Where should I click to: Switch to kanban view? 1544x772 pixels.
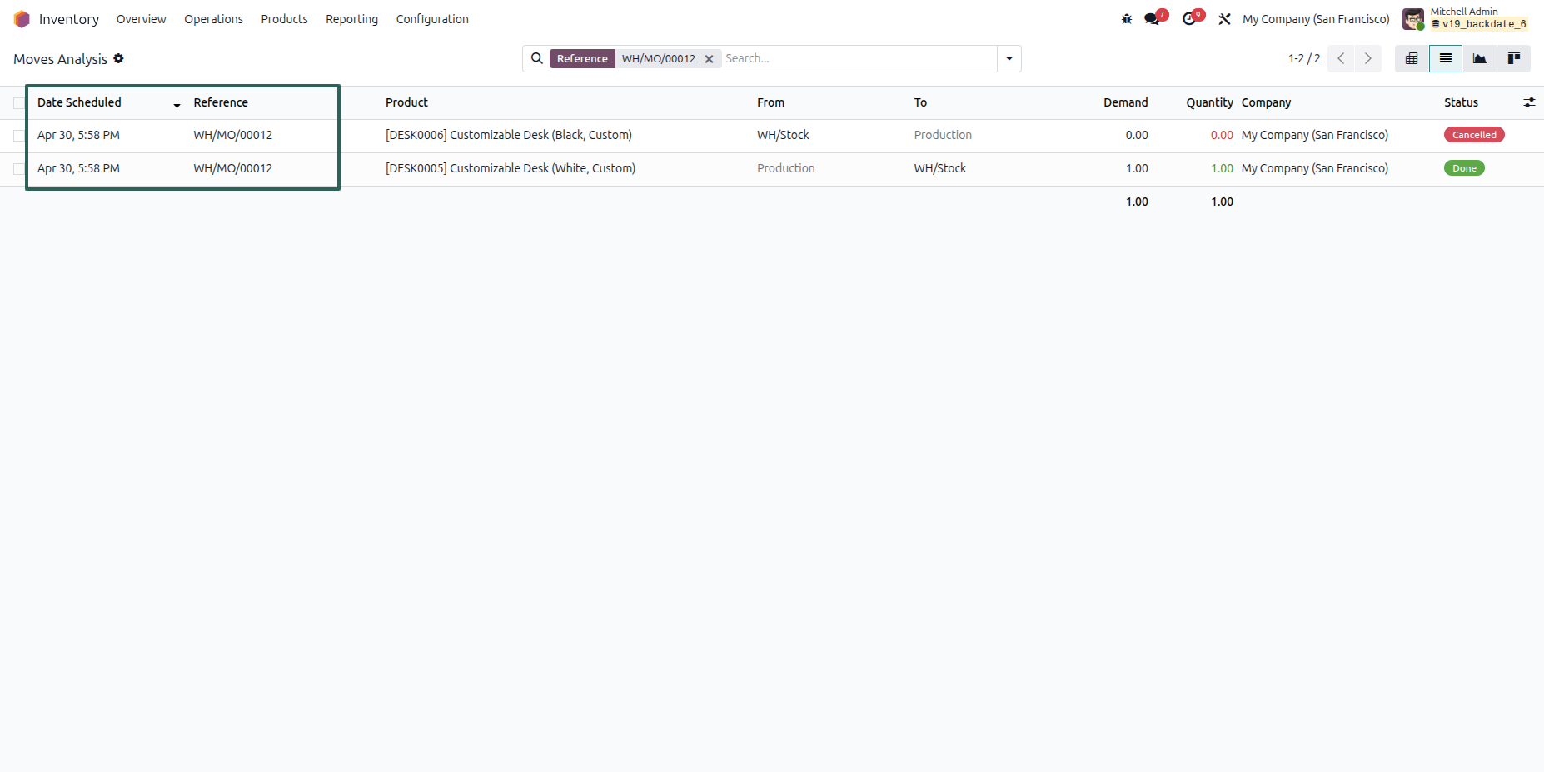pyautogui.click(x=1514, y=58)
